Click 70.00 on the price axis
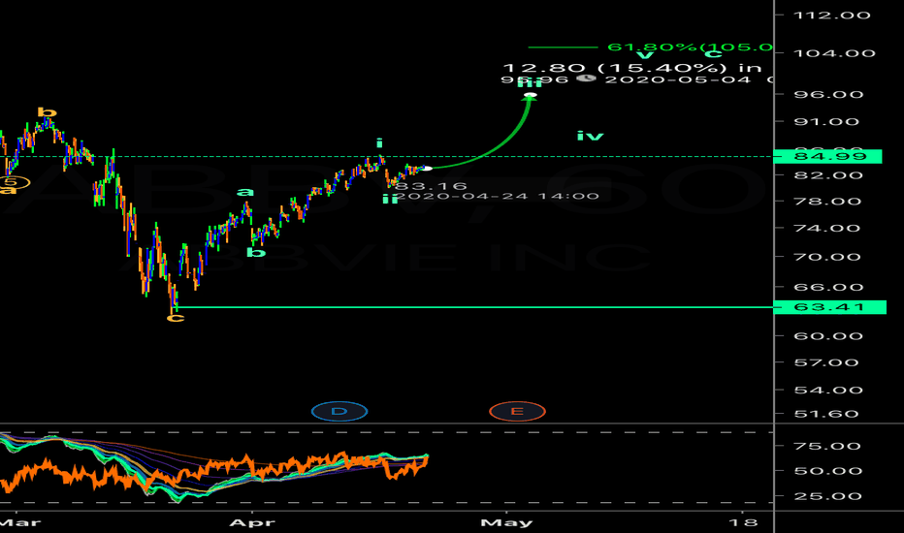 [827, 257]
